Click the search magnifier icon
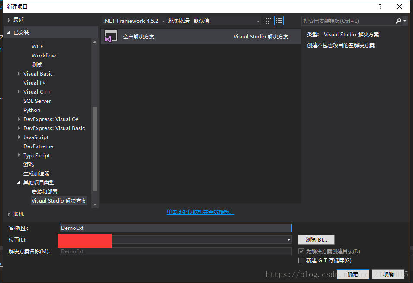This screenshot has height=283, width=413. pos(398,20)
